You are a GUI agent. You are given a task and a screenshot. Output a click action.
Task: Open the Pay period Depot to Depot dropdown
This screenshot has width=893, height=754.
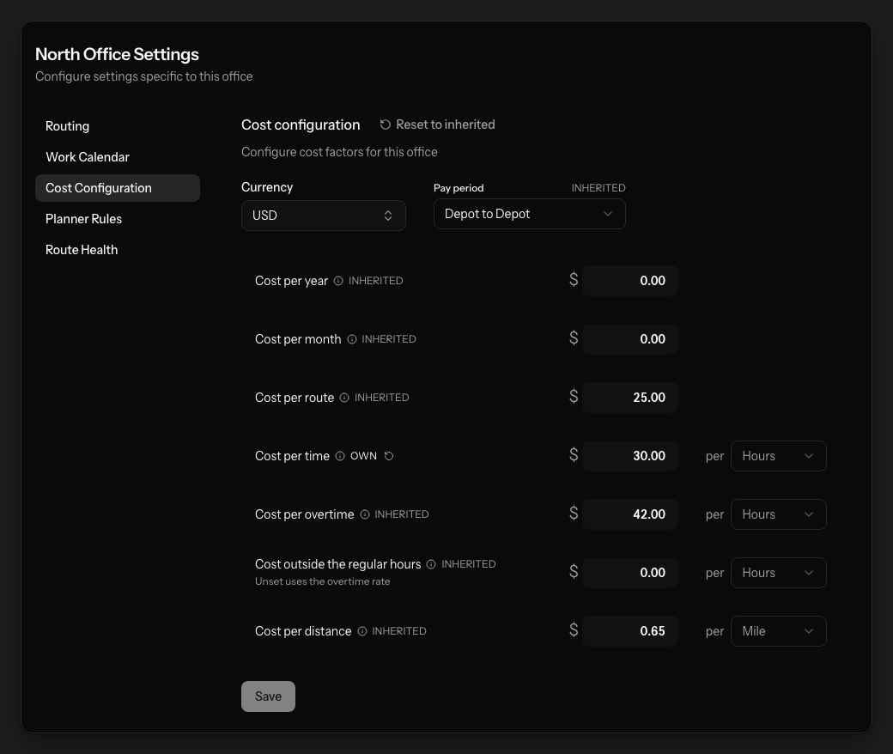point(530,214)
